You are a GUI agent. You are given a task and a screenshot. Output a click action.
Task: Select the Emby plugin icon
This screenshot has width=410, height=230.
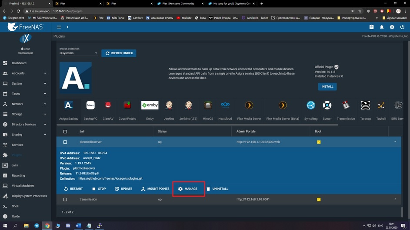click(150, 105)
